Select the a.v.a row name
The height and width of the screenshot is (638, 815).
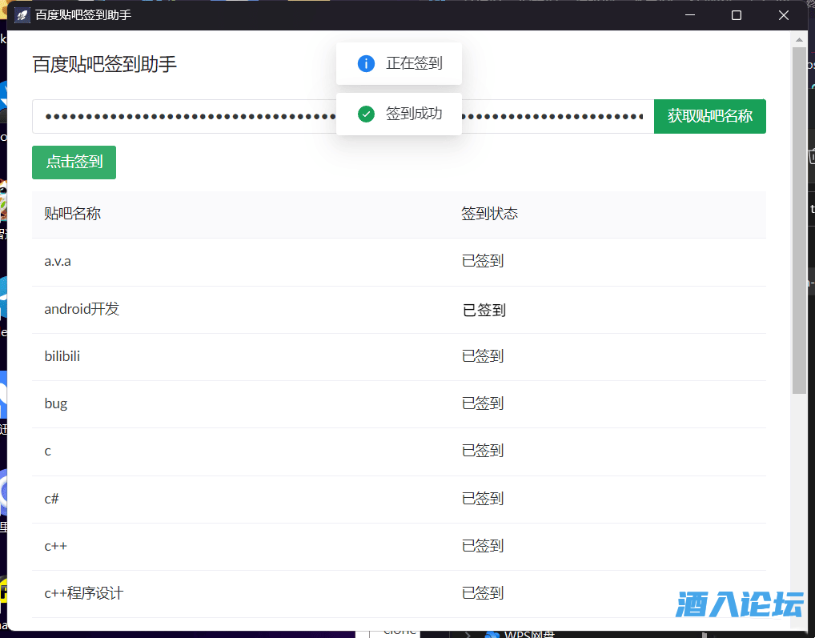click(58, 261)
